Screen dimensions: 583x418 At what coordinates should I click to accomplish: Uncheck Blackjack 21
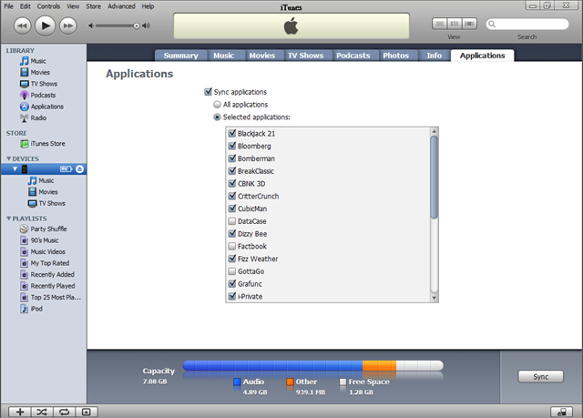click(x=232, y=133)
